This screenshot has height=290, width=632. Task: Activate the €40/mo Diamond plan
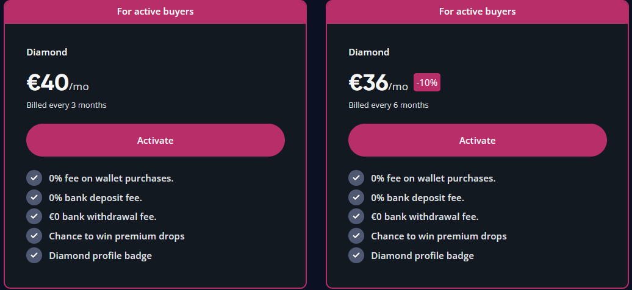156,140
